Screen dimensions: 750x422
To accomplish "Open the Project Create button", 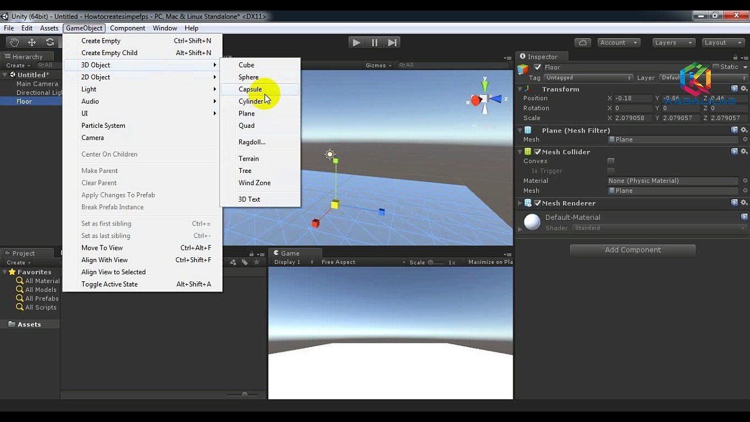I will point(19,263).
